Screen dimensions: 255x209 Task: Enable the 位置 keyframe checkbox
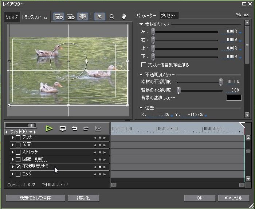pos(18,145)
